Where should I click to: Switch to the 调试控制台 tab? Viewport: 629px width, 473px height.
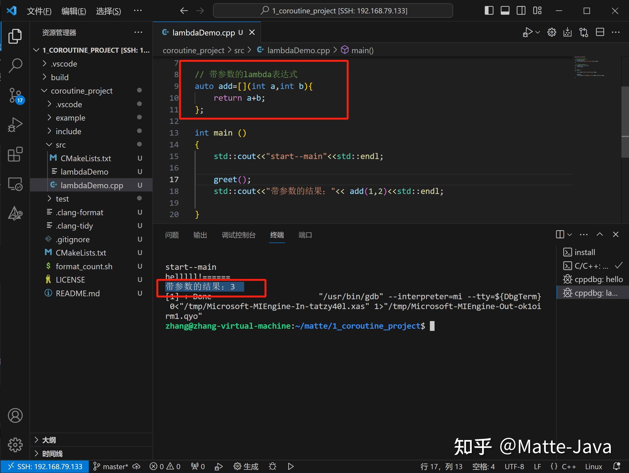click(x=239, y=235)
